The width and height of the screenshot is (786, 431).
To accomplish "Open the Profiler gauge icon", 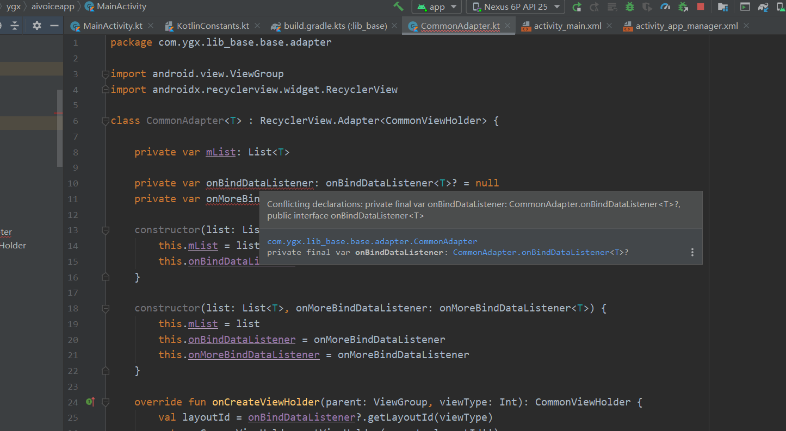I will pos(665,7).
